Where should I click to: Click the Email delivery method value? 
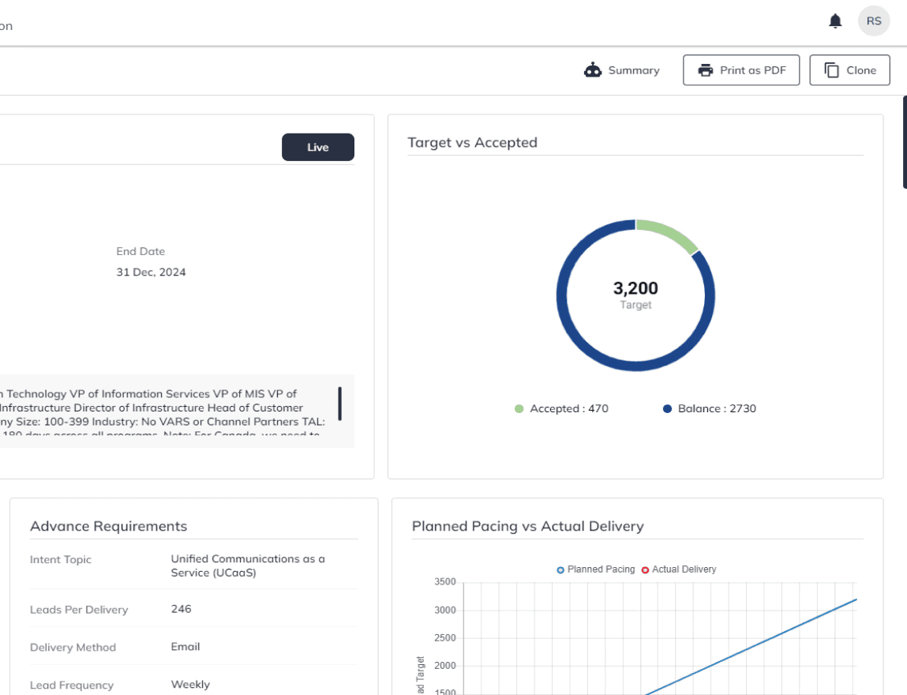(185, 646)
